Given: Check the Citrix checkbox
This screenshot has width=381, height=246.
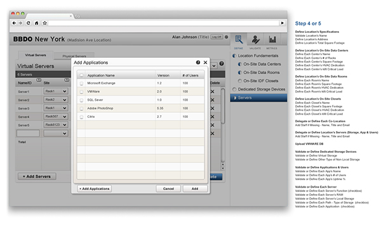Looking at the screenshot, I should click(x=81, y=117).
